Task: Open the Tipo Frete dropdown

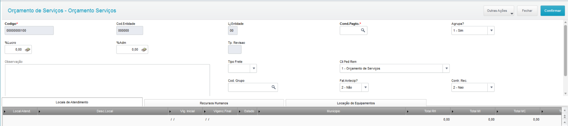Action: [254, 69]
